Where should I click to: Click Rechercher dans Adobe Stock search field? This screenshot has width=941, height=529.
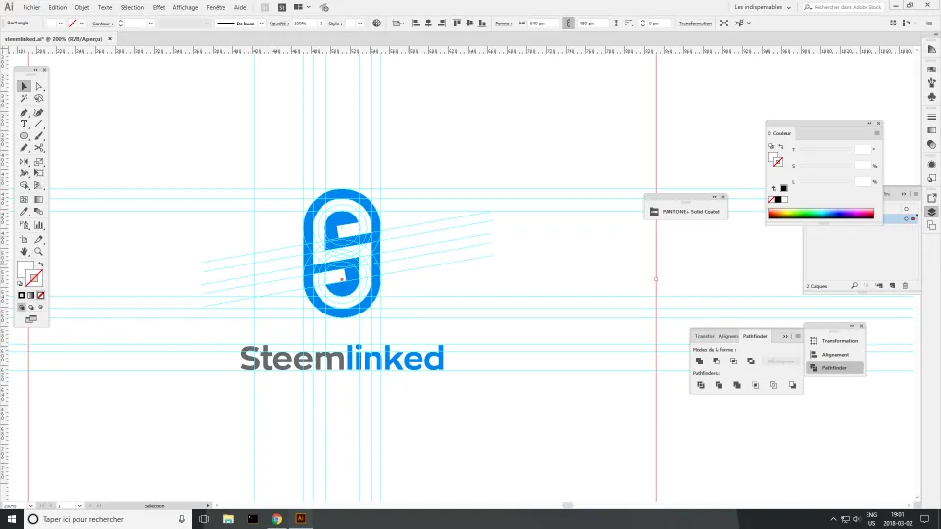pos(843,7)
